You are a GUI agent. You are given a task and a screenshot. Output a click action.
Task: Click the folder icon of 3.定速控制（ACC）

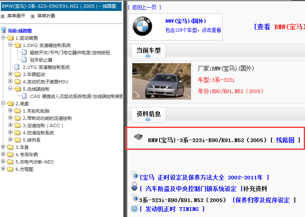click(18, 126)
